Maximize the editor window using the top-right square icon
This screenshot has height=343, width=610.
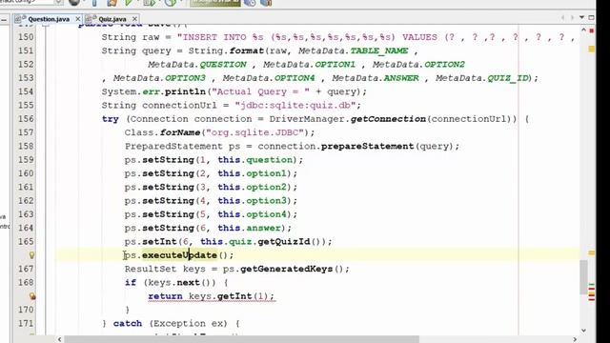coord(591,17)
